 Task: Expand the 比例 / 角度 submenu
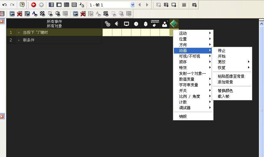194,96
